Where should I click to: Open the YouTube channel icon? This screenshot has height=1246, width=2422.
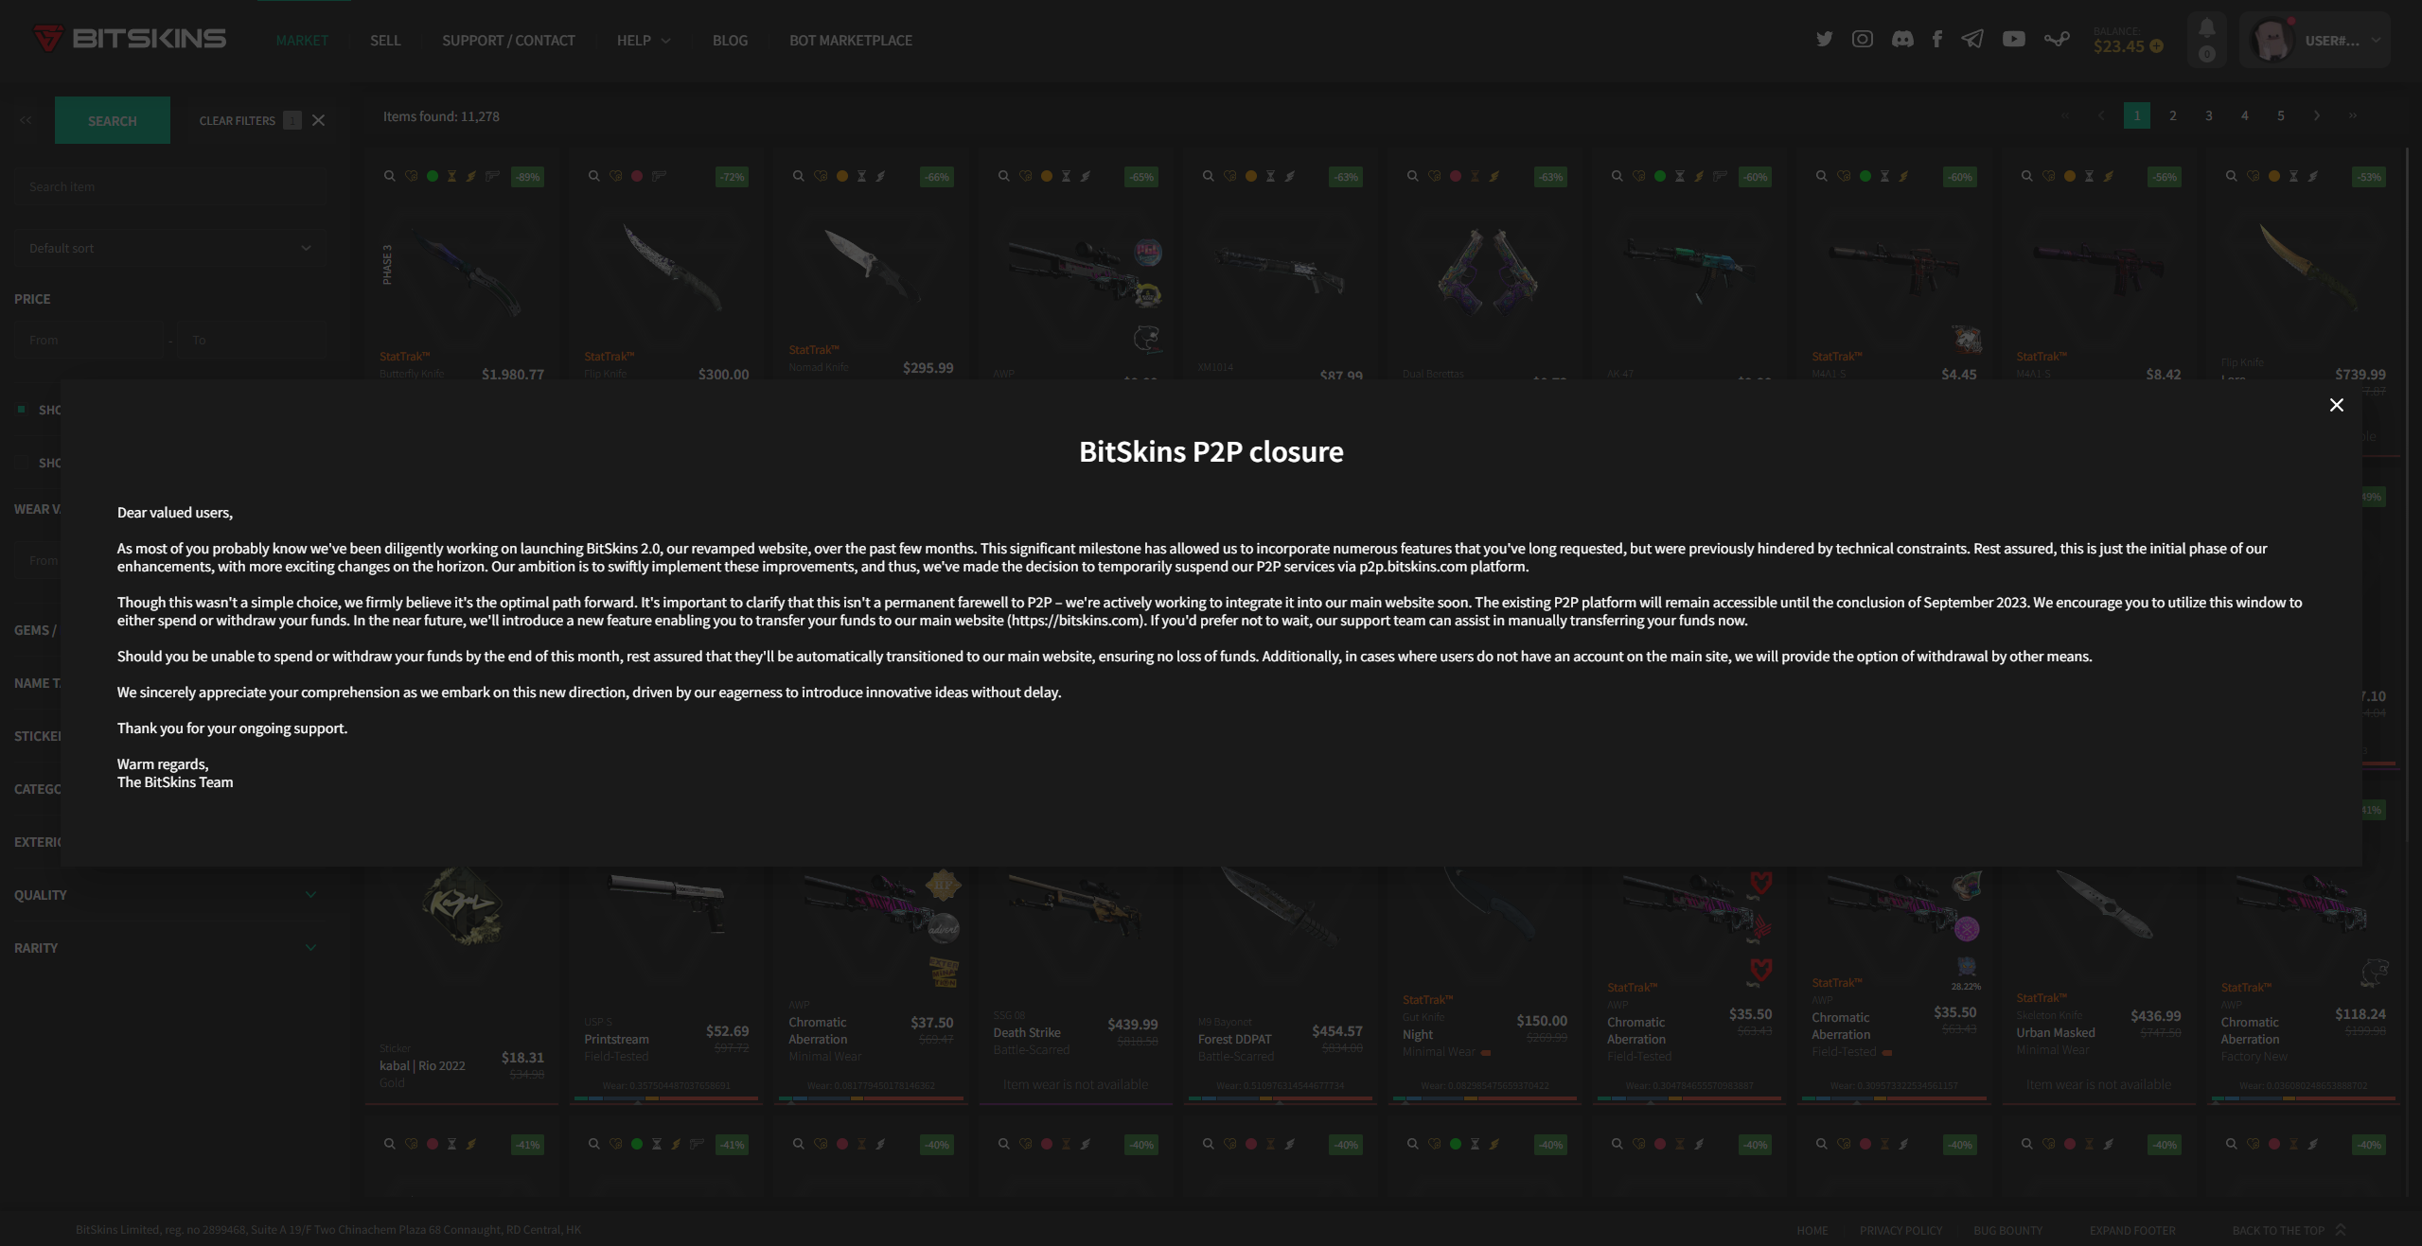(2013, 39)
